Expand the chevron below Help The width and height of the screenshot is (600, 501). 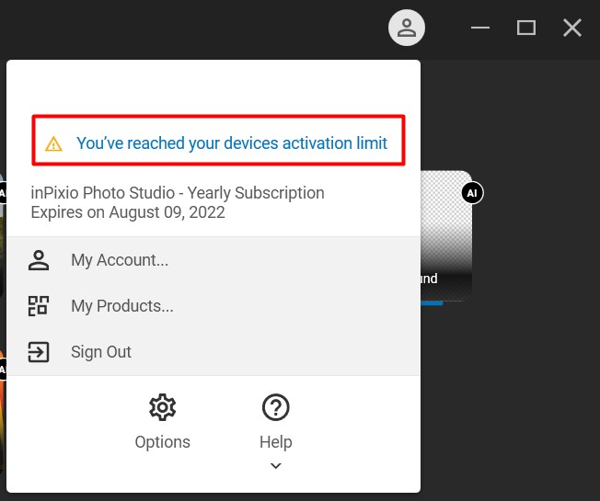[x=275, y=466]
